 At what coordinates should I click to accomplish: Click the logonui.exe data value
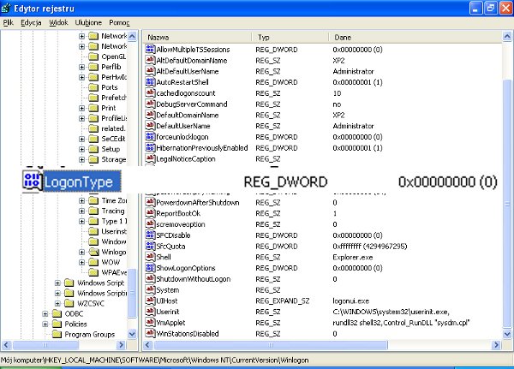[x=350, y=301]
